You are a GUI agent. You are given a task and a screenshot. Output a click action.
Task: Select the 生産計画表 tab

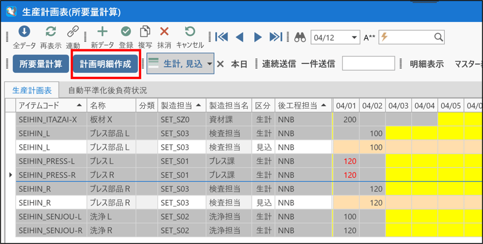(31, 90)
